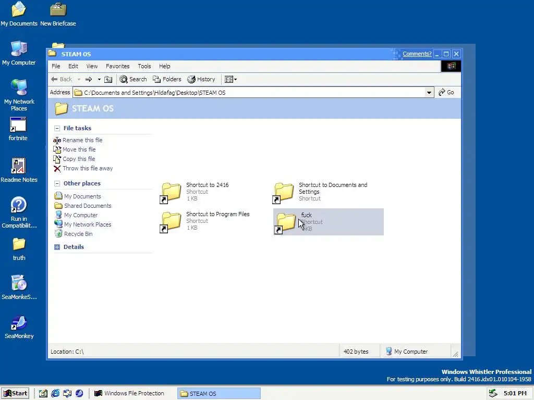The image size is (534, 400).
Task: Open the Favorites menu
Action: pos(117,66)
